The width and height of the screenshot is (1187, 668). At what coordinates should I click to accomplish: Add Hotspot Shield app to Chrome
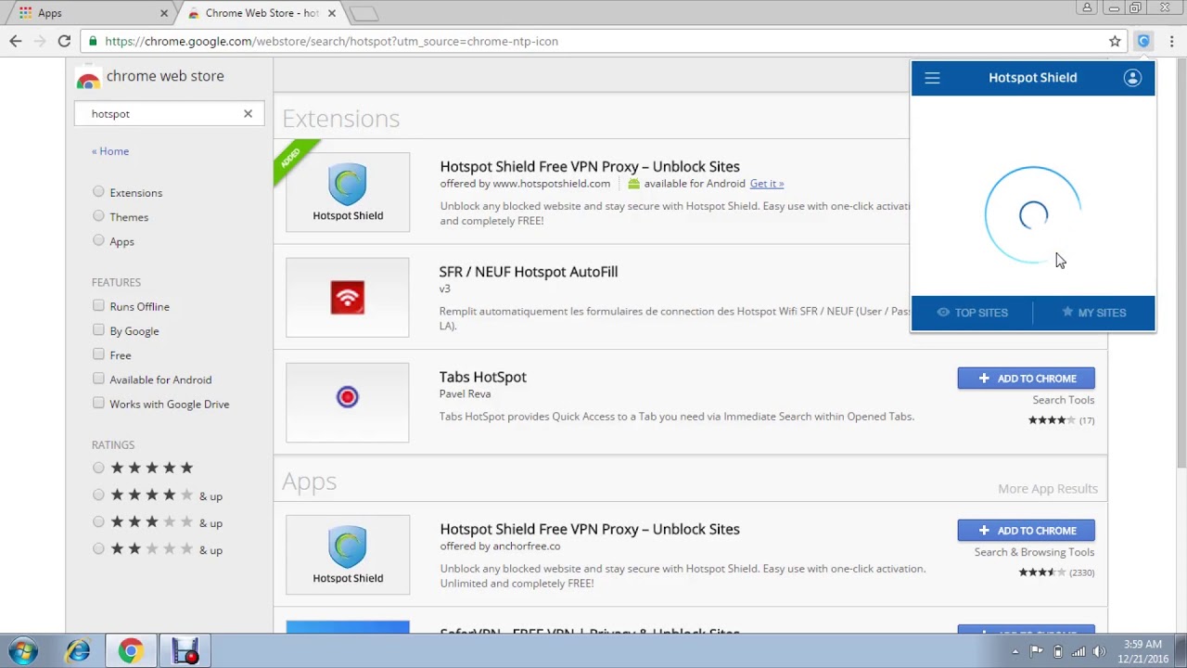tap(1026, 531)
